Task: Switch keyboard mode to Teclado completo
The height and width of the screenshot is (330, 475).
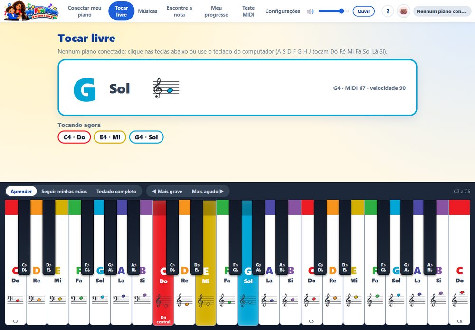Action: pos(116,191)
